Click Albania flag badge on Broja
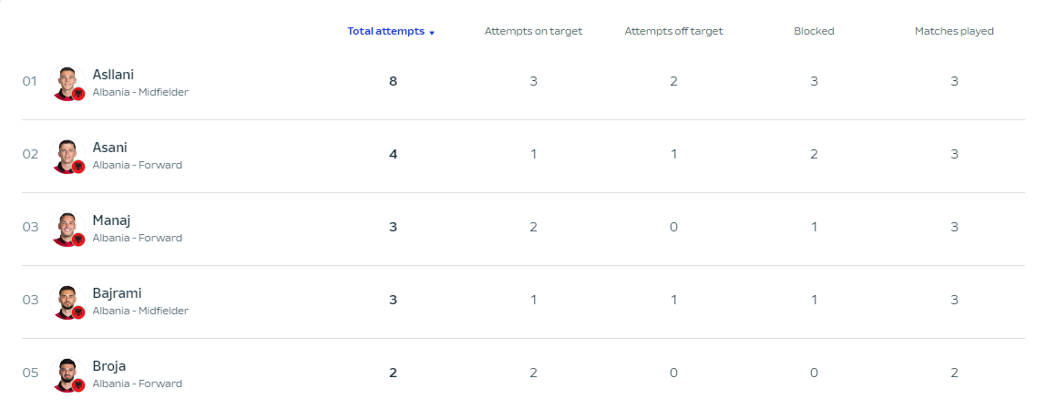The image size is (1047, 409). pos(78,385)
